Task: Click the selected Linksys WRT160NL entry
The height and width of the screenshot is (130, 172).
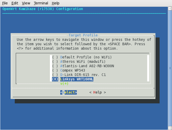Action: 77,79
